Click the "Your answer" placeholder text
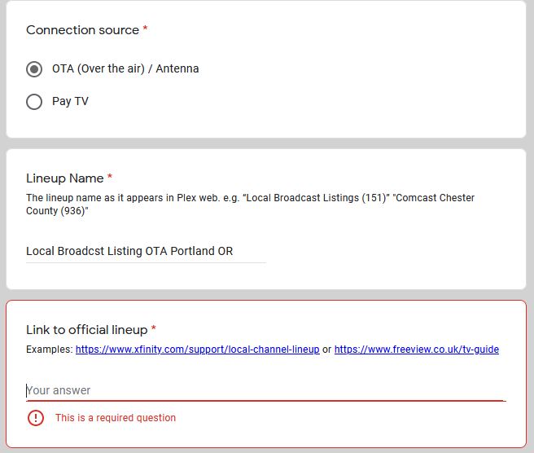534x453 pixels. click(x=59, y=390)
